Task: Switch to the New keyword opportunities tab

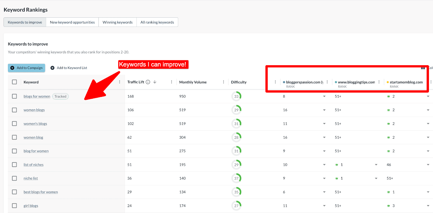Action: pos(72,22)
